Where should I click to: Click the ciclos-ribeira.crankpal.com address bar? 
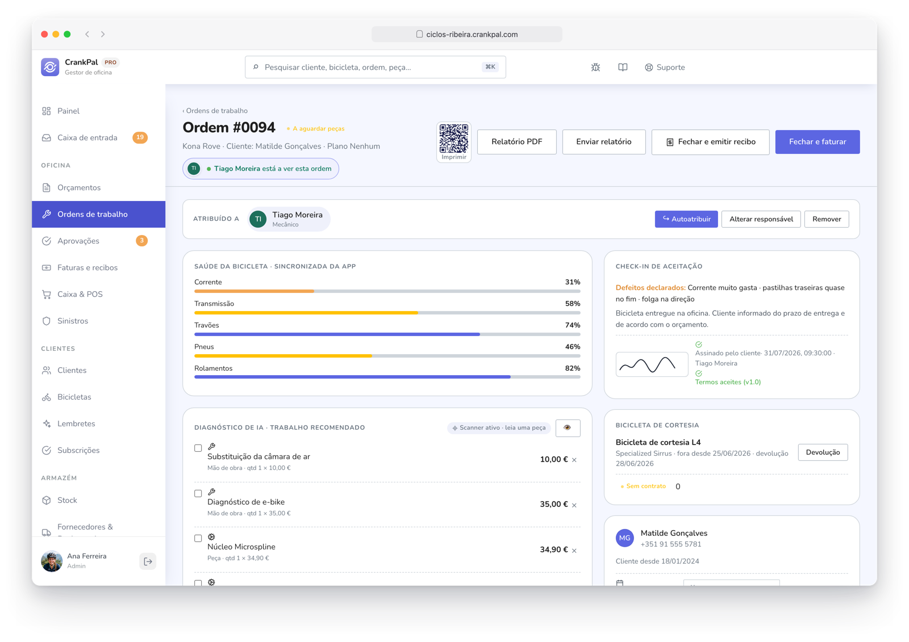point(467,34)
